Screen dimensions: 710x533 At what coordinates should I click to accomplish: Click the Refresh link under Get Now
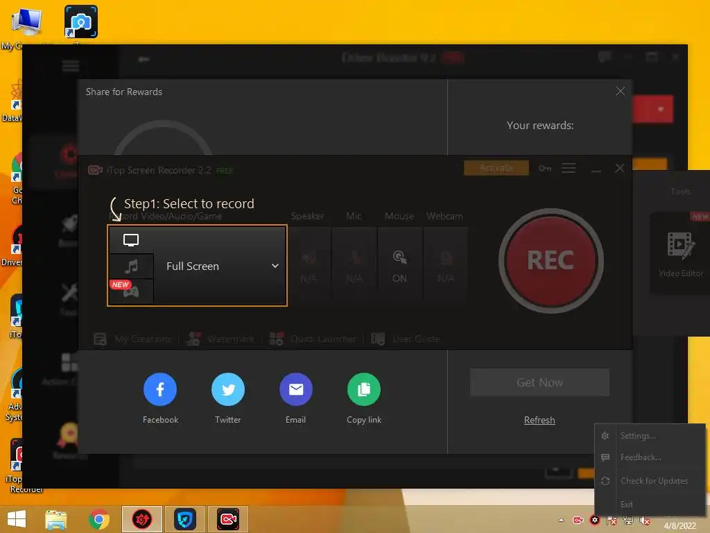click(539, 420)
